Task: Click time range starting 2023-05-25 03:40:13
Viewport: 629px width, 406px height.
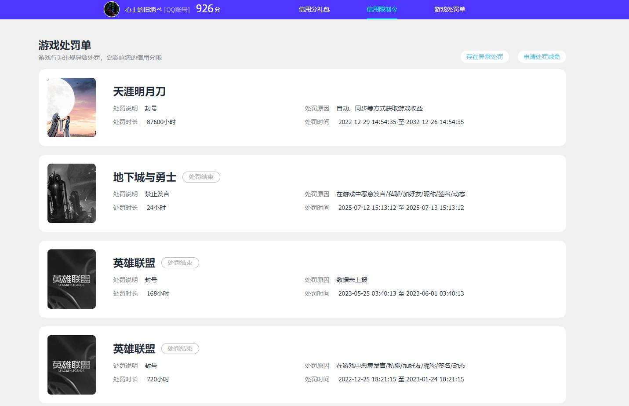Action: click(x=401, y=293)
